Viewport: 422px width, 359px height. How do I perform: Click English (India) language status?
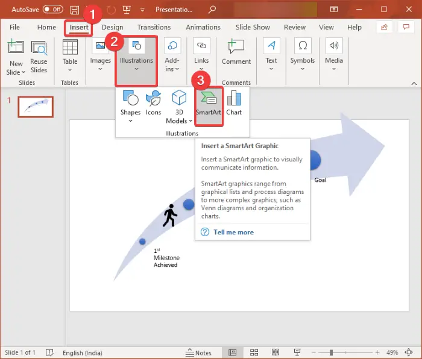pyautogui.click(x=83, y=353)
